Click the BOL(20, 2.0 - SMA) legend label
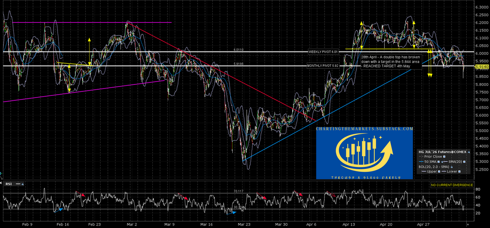 pyautogui.click(x=434, y=167)
